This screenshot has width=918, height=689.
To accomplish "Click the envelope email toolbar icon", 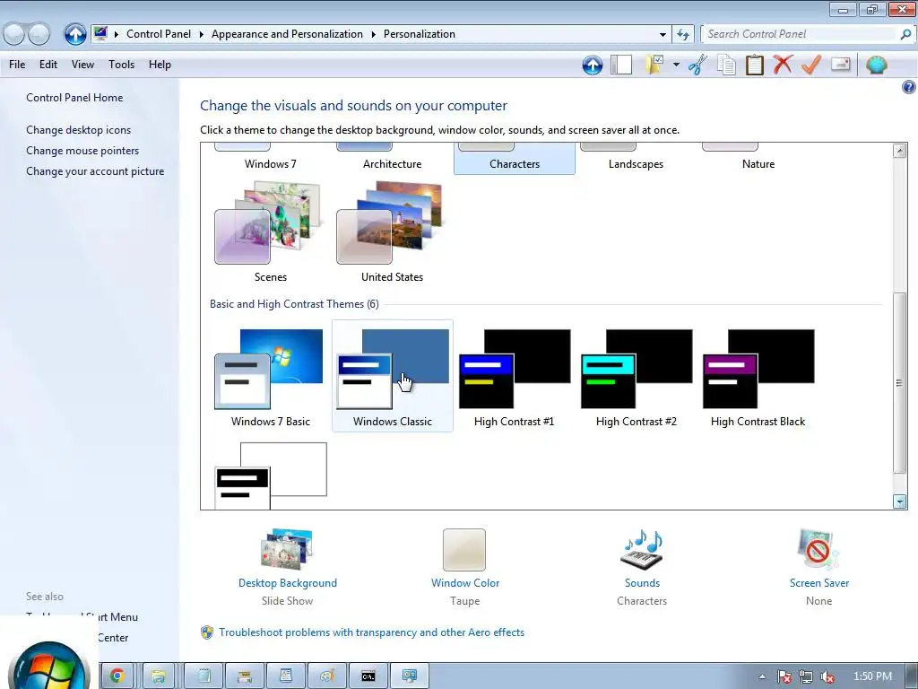I will point(841,64).
